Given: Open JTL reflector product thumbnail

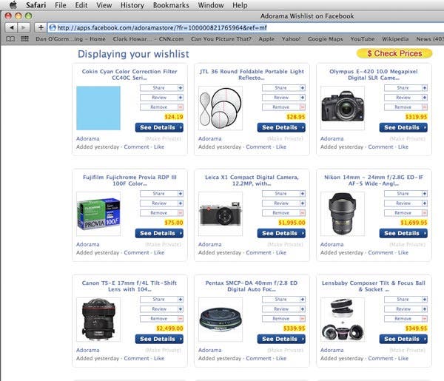Looking at the screenshot, I should click(221, 108).
